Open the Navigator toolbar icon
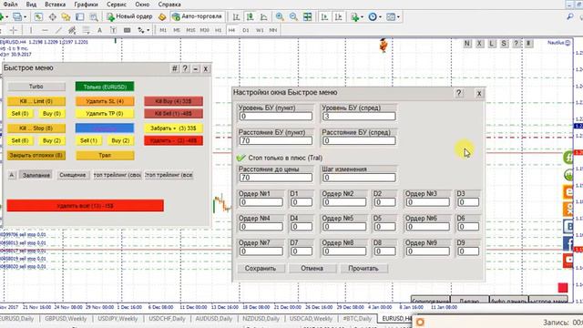583x328 pixels. click(66, 16)
